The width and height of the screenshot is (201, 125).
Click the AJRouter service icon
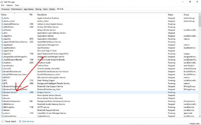(2, 30)
